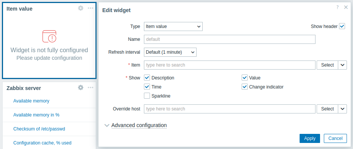This screenshot has height=149, width=353.
Task: Click the Select button for Override host
Action: click(327, 109)
